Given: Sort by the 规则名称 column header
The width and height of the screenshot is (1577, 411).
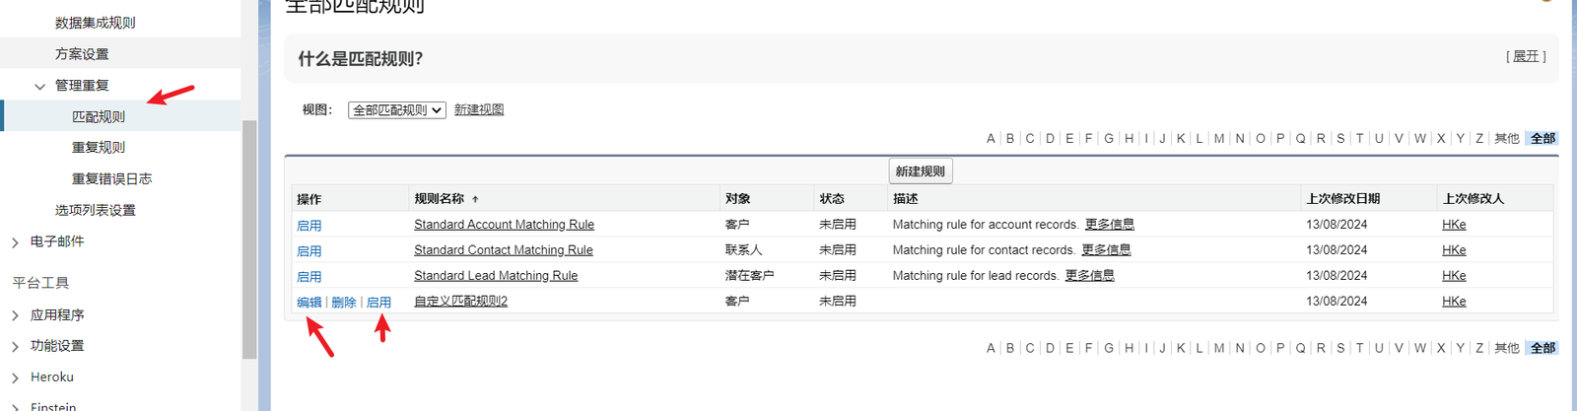Looking at the screenshot, I should tap(440, 199).
